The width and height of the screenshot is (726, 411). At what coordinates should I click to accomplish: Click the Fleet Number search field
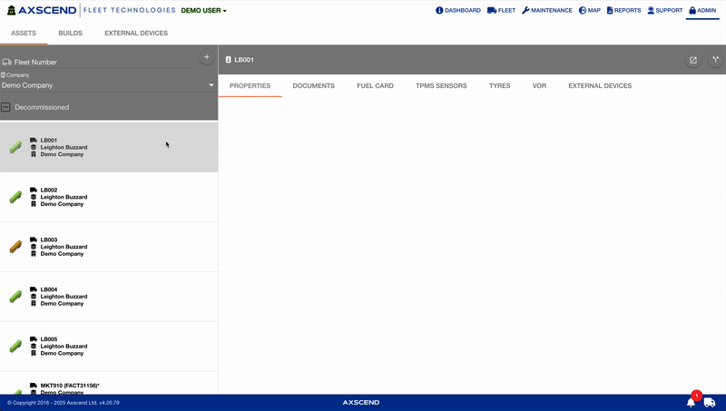[100, 63]
